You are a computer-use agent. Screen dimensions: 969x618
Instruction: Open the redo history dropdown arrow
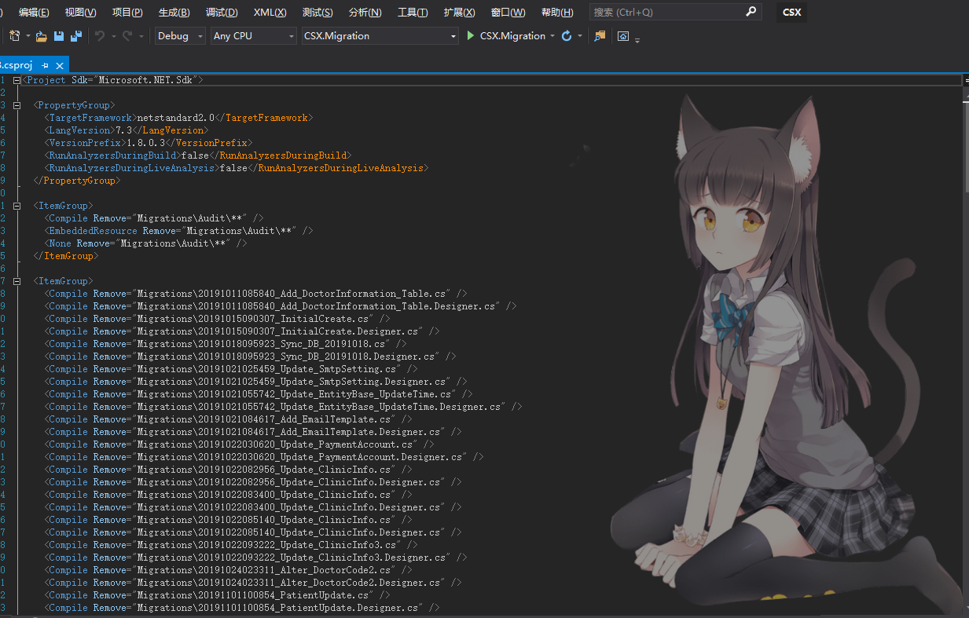click(x=141, y=36)
